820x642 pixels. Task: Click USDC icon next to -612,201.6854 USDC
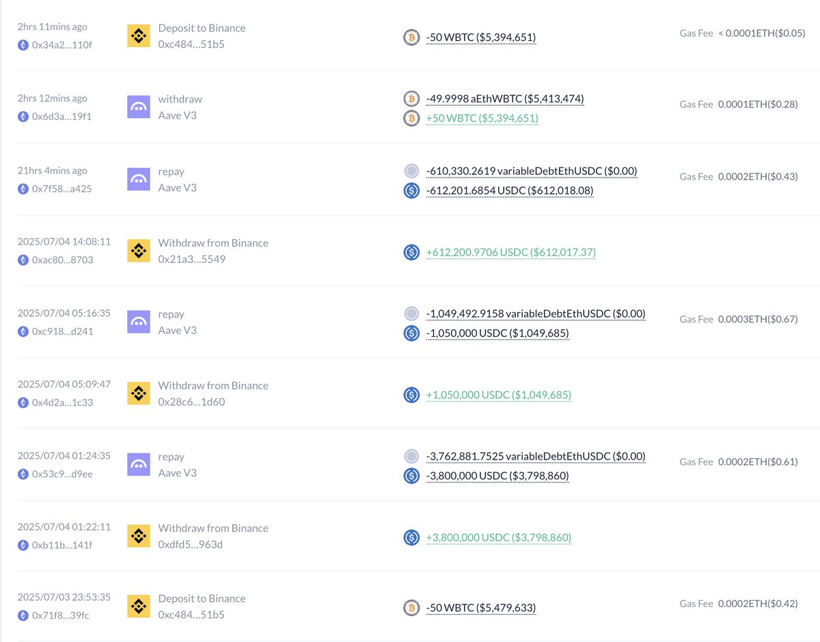tap(411, 191)
